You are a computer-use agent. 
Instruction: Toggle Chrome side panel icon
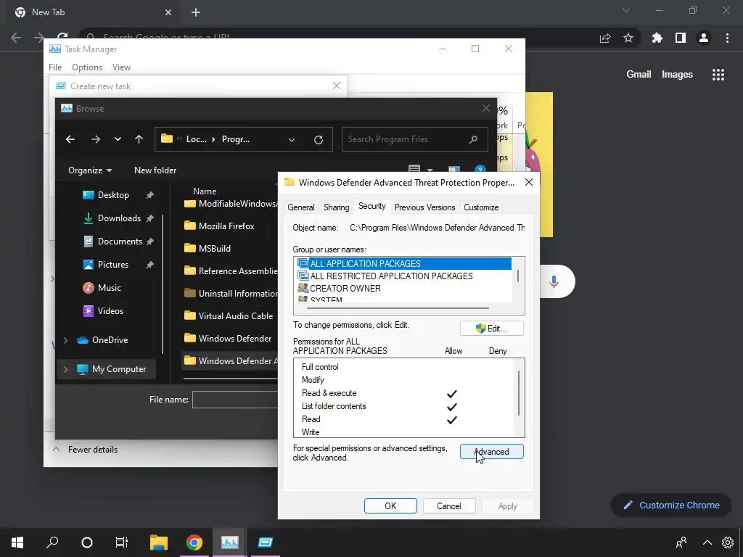pyautogui.click(x=681, y=38)
